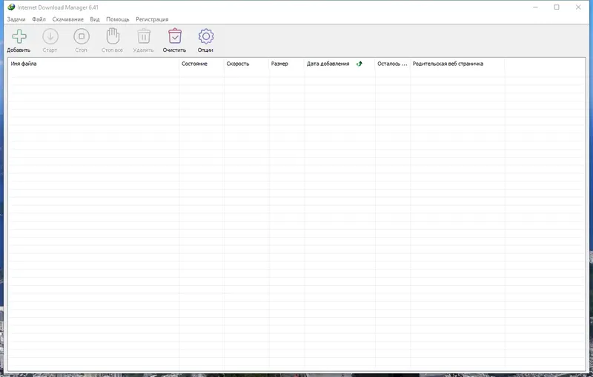Click the Добавить (Add) plus icon
This screenshot has width=593, height=377.
[19, 36]
